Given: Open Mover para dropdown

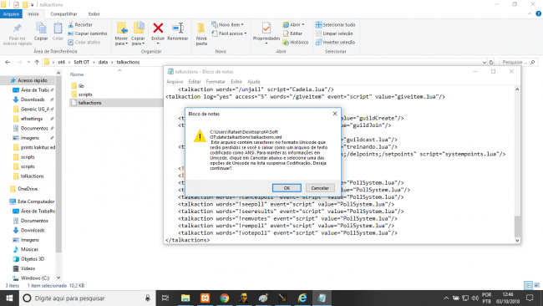Looking at the screenshot, I should 121,34.
